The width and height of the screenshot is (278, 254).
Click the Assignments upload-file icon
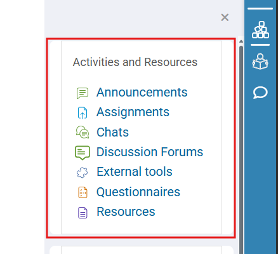click(x=83, y=112)
